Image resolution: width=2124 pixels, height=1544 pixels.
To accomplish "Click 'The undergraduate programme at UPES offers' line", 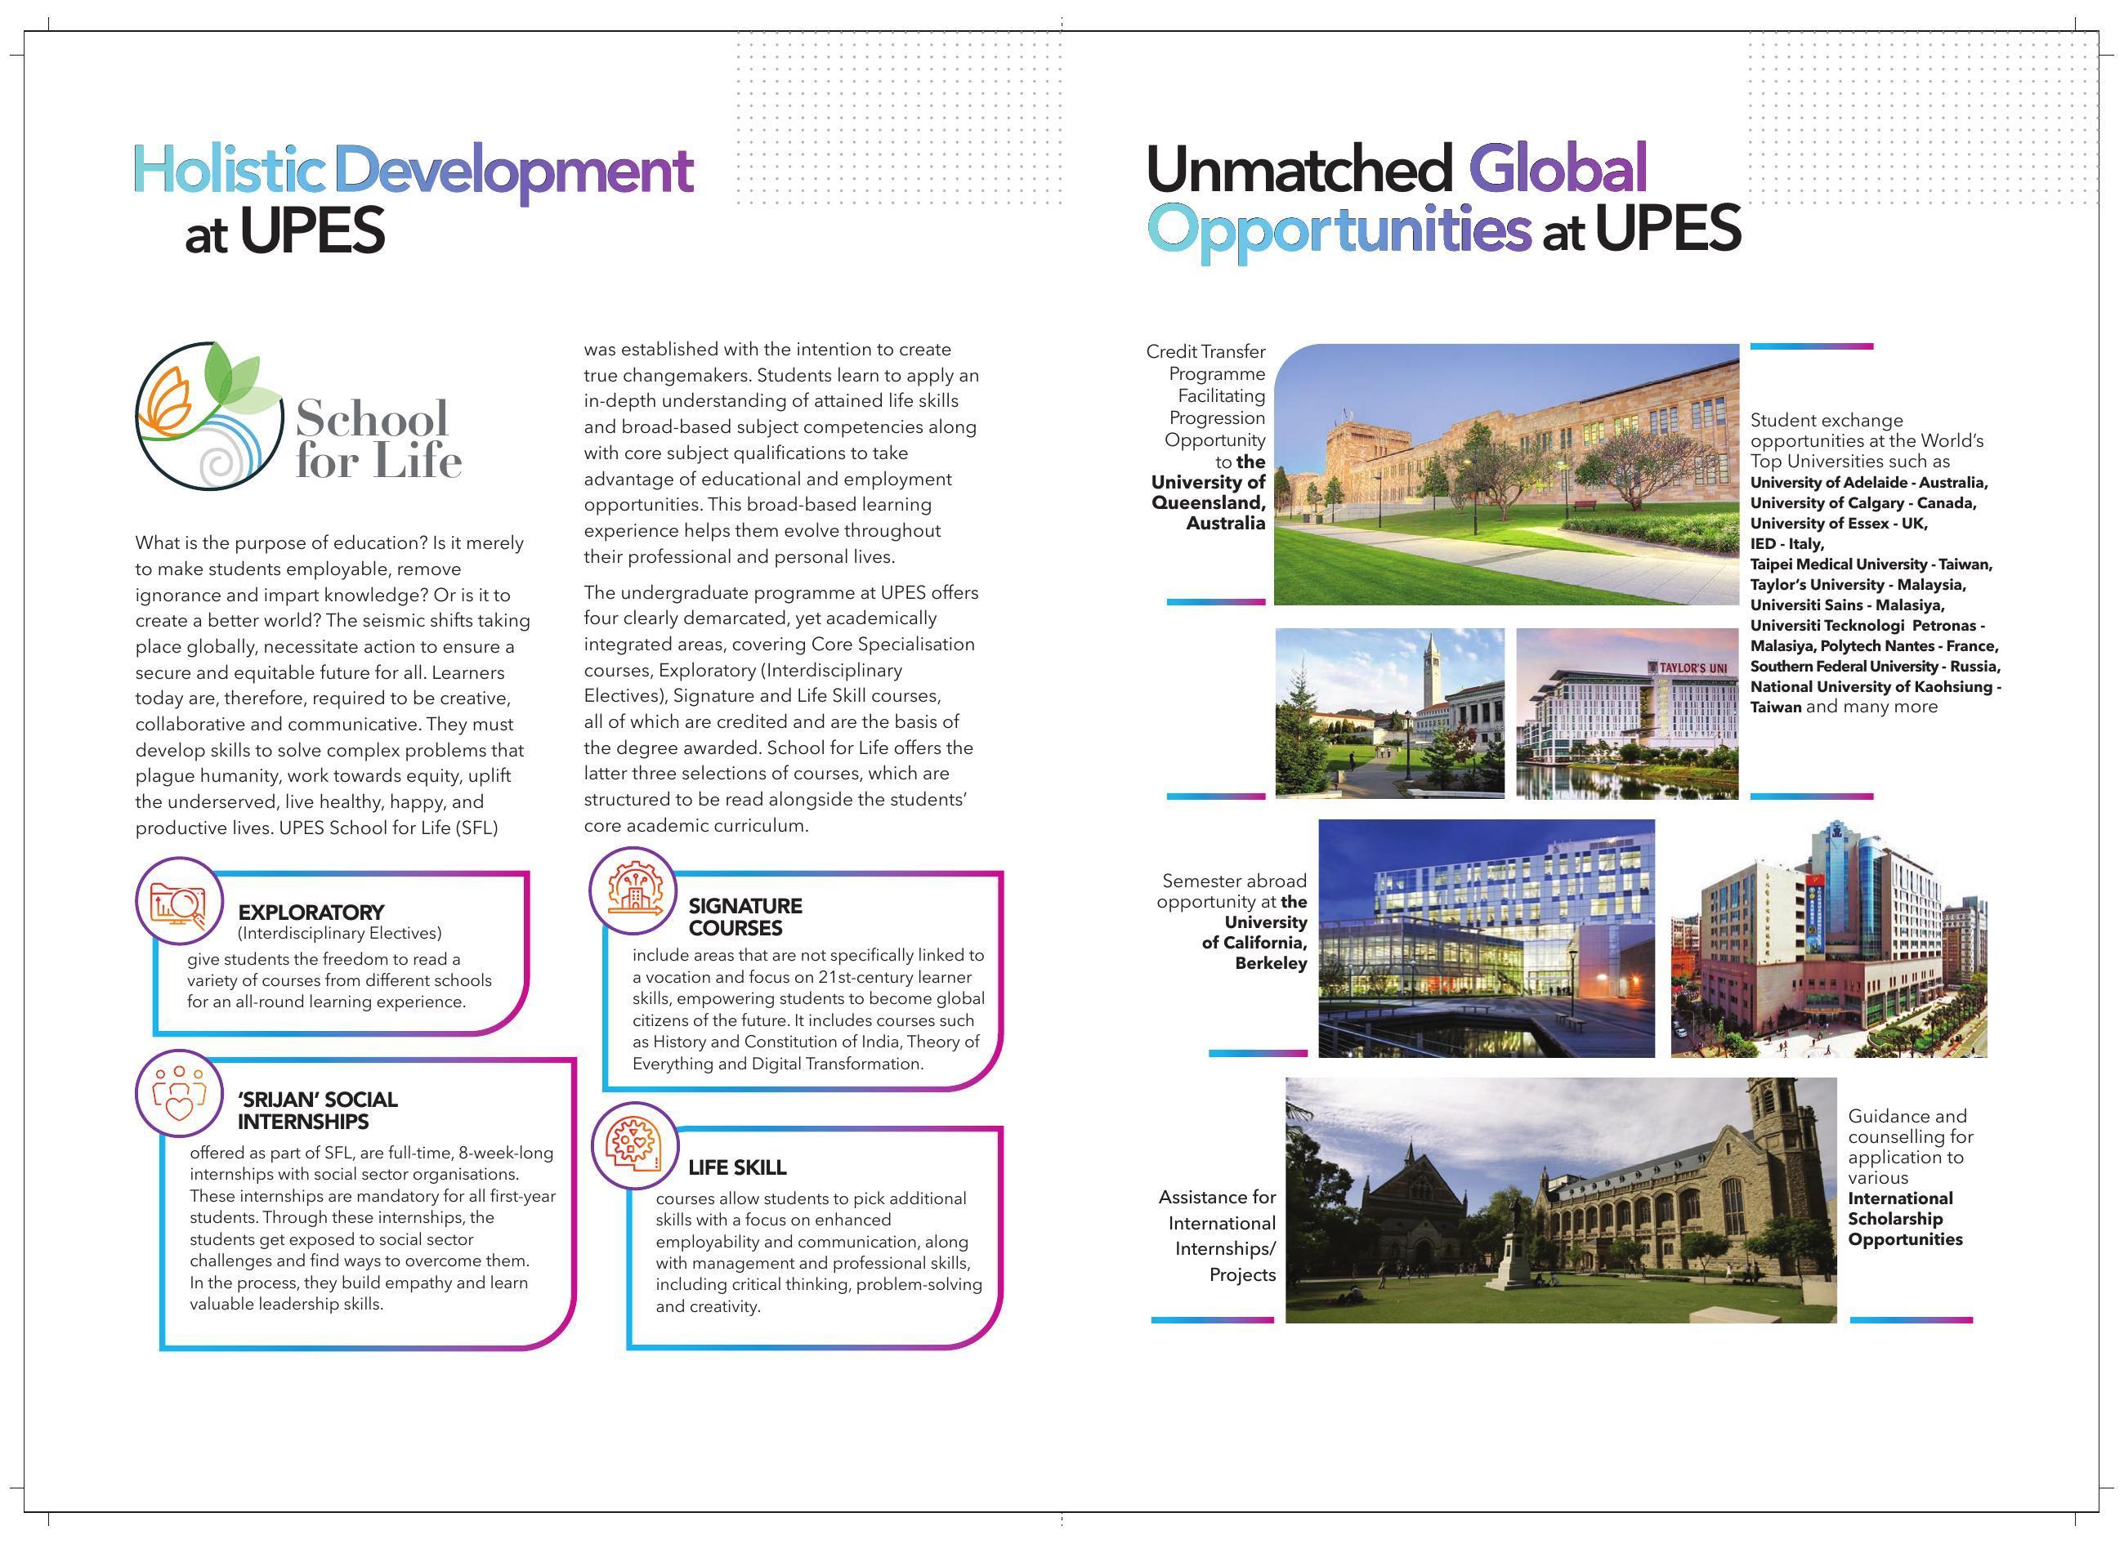I will tap(781, 593).
